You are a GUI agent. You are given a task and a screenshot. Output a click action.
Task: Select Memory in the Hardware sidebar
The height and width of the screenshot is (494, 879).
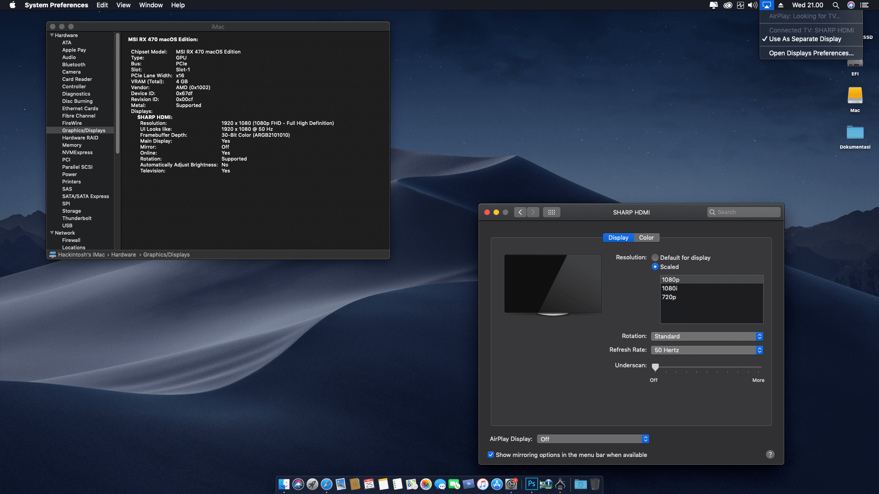[72, 145]
